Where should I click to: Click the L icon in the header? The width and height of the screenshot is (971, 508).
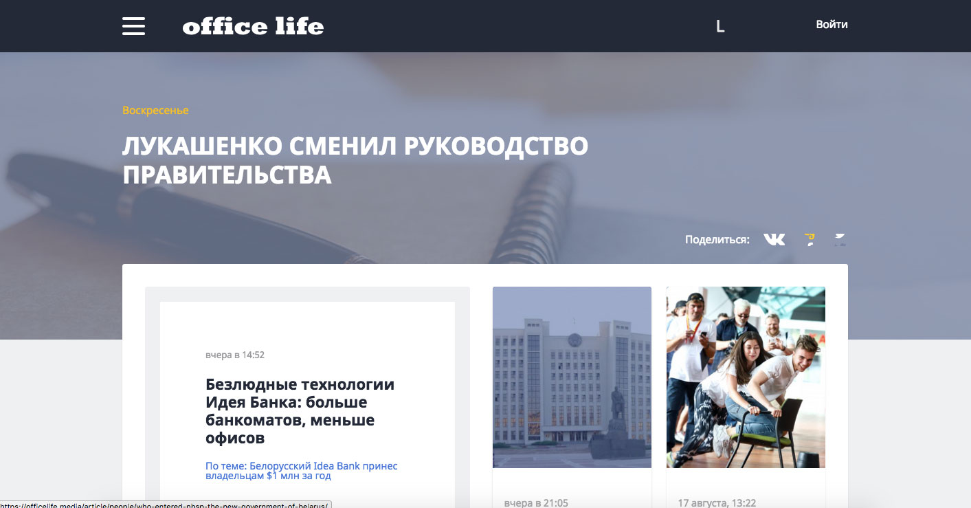(720, 26)
